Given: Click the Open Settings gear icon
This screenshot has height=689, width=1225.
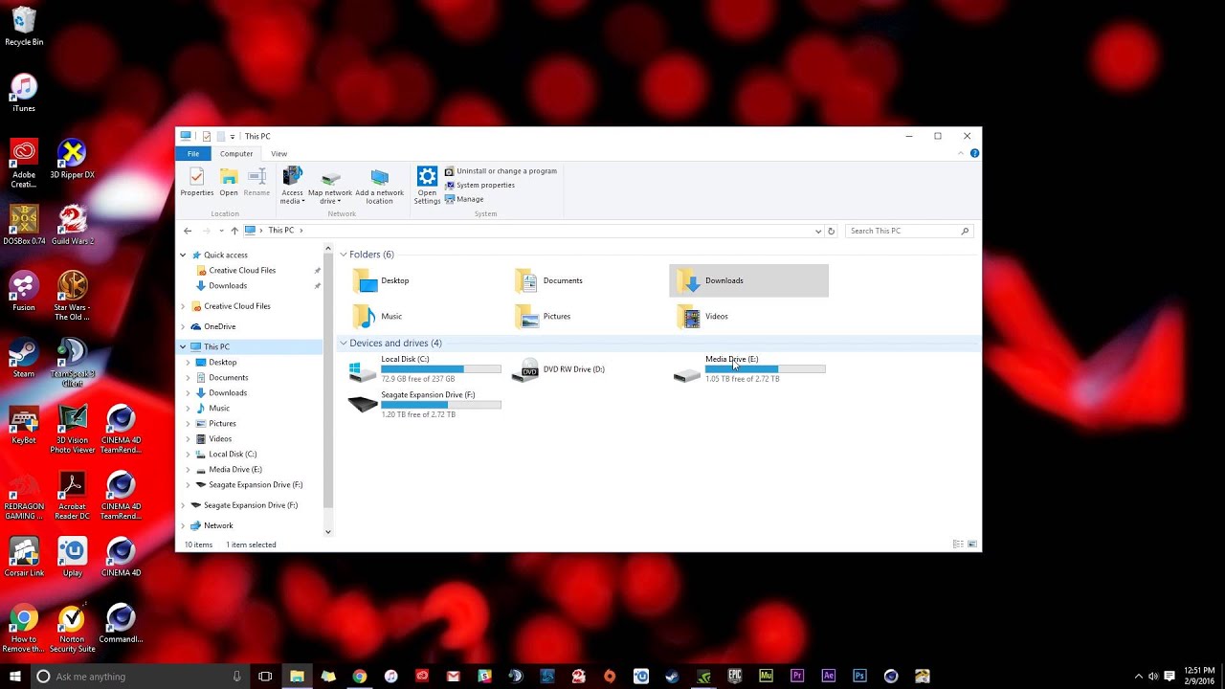Looking at the screenshot, I should (x=427, y=176).
